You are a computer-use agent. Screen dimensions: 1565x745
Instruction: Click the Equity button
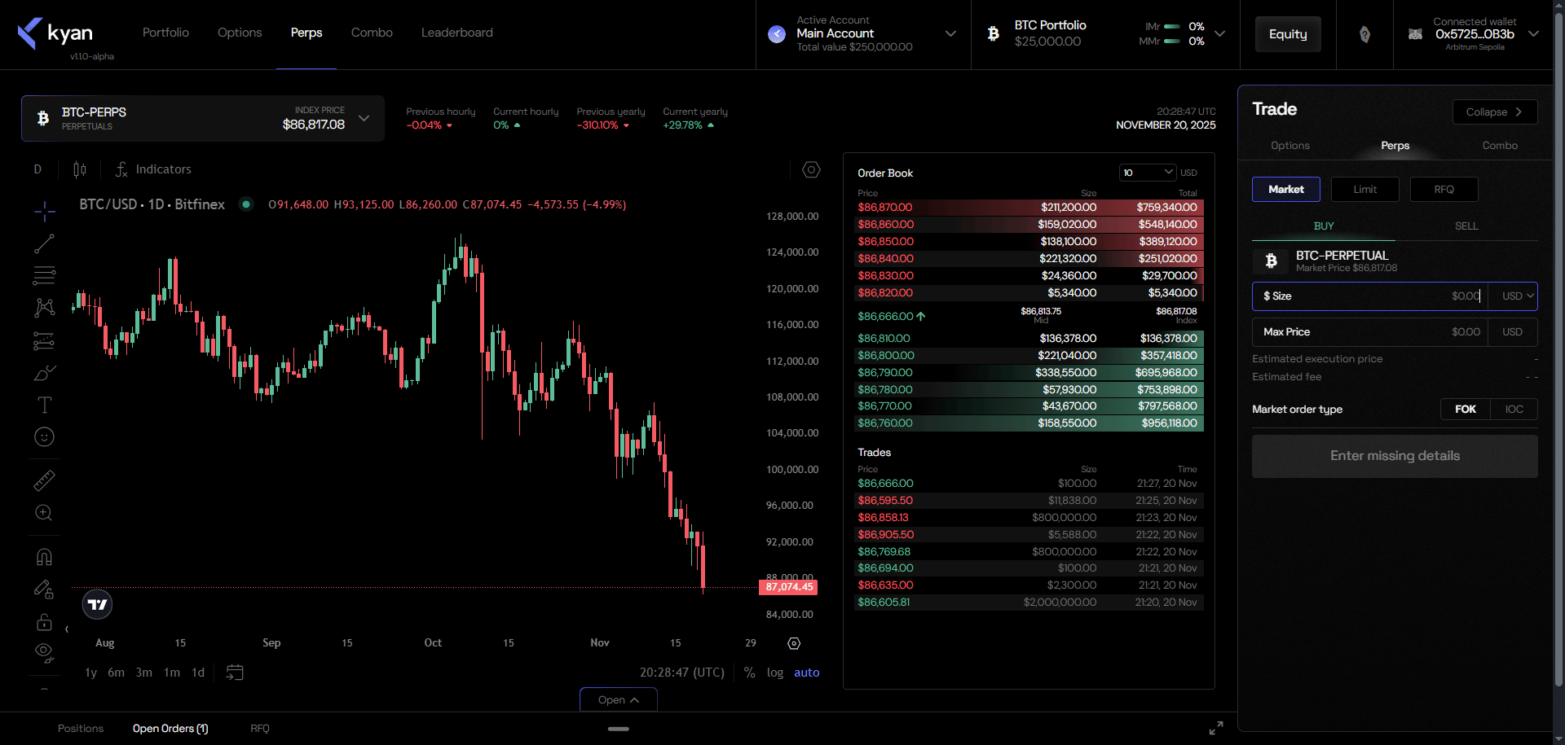(x=1288, y=34)
